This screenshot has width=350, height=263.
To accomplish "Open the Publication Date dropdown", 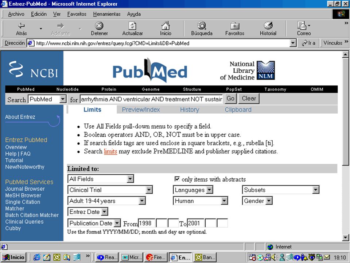I will point(94,223).
